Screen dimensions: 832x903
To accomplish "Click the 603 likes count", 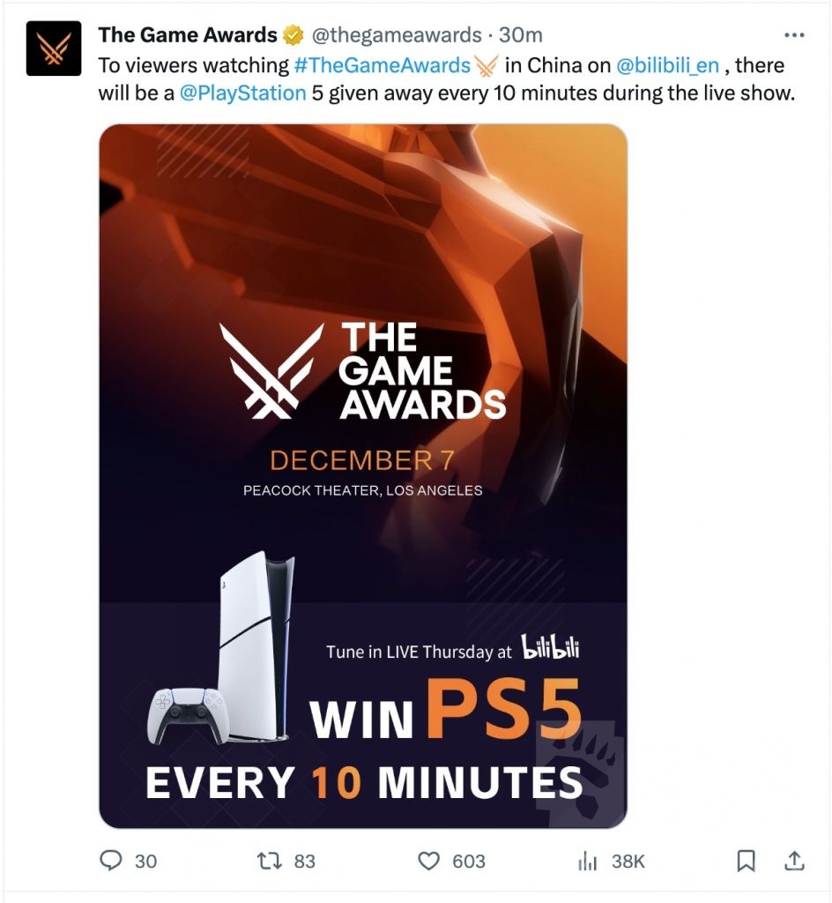I will pos(468,861).
